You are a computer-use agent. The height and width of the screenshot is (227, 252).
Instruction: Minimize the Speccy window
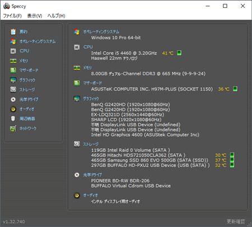coord(208,6)
